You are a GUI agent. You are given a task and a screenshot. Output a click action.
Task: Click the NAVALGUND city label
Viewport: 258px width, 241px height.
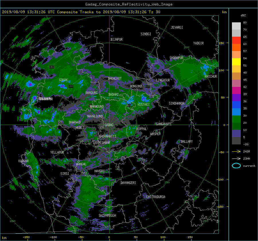pyautogui.click(x=95, y=116)
